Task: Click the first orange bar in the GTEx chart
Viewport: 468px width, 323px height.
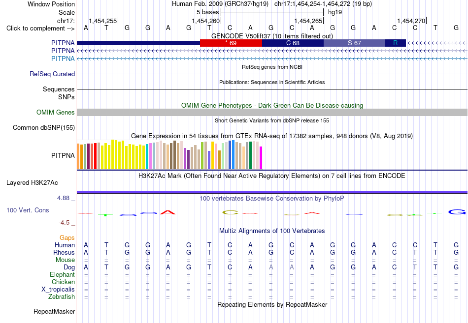Action: 78,156
